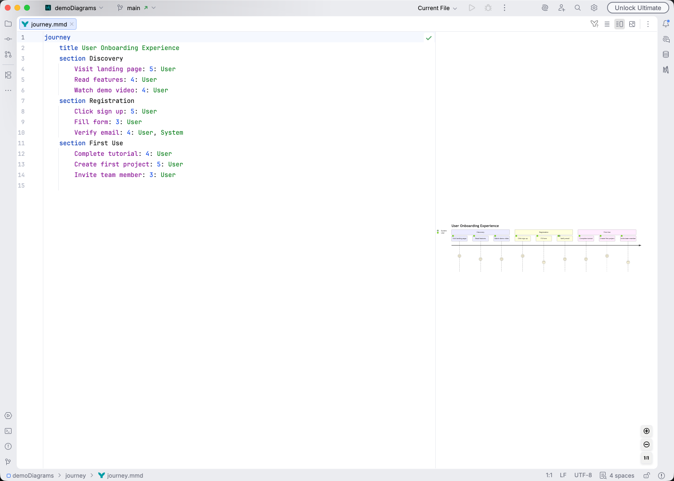Open the Project tool window folder icon
Screen dimensions: 674x481
(x=8, y=24)
